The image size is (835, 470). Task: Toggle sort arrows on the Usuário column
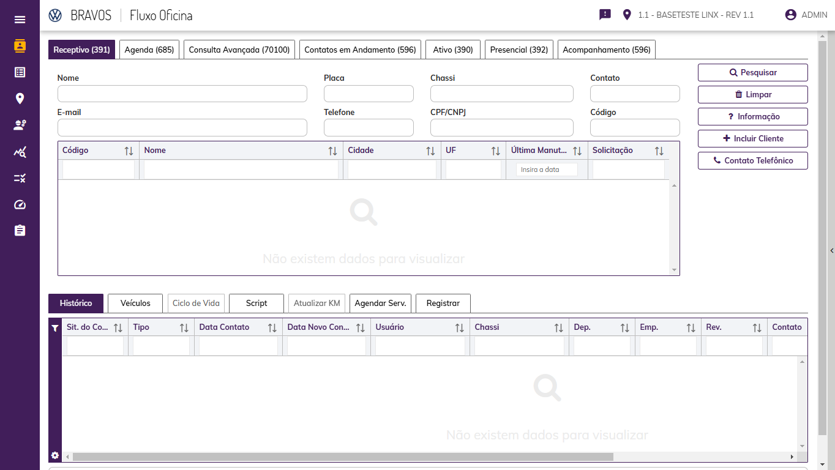point(459,328)
